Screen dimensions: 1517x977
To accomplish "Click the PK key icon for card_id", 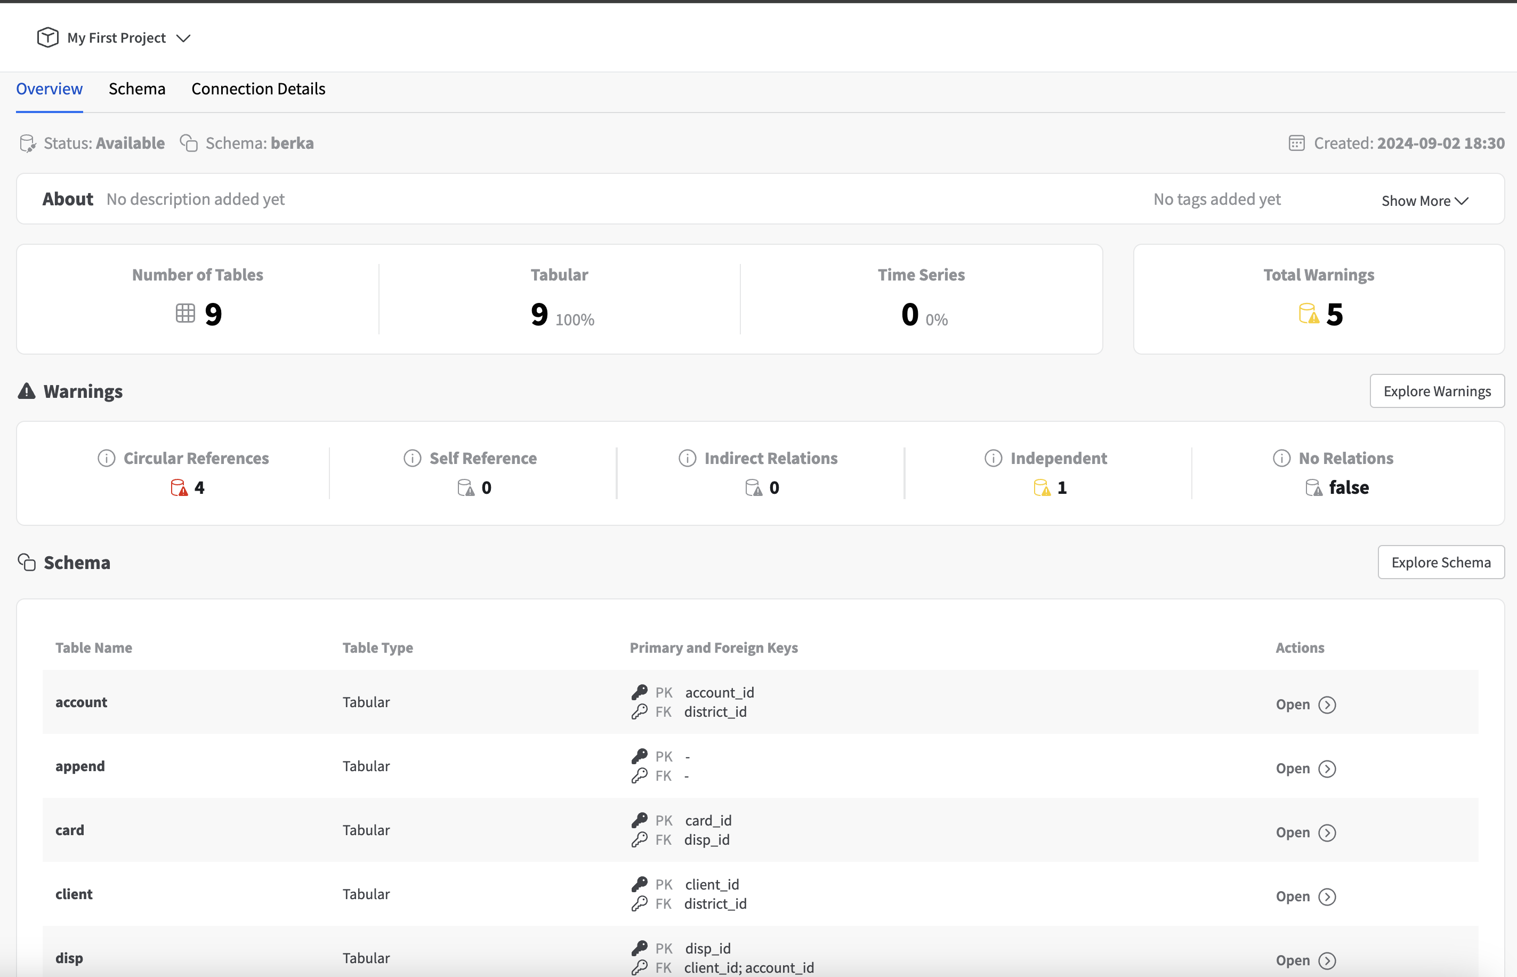I will coord(640,820).
